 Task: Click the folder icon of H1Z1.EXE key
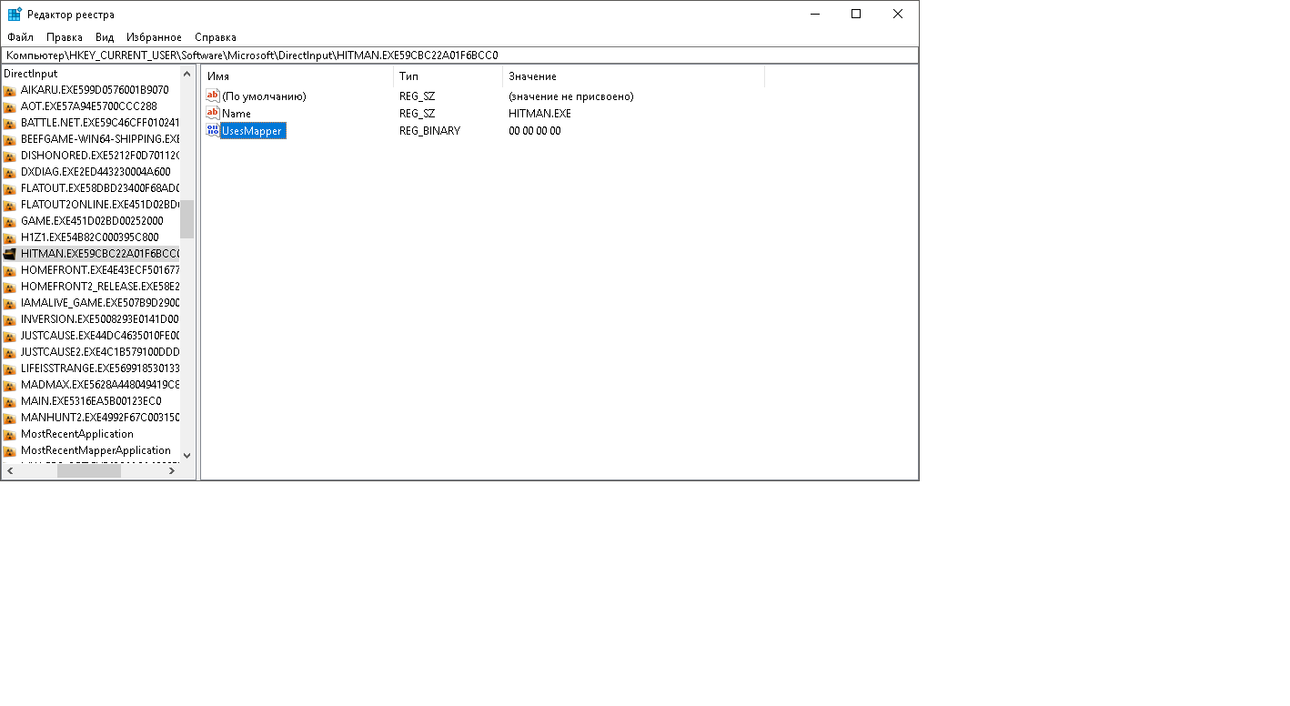click(10, 237)
